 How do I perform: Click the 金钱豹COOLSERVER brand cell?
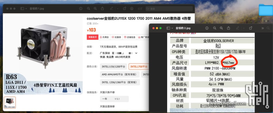tap(223, 41)
